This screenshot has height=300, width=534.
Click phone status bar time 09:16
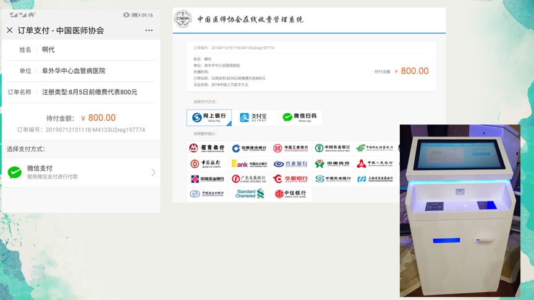[x=147, y=15]
